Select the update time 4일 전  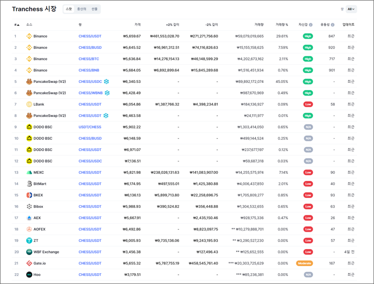pos(349,252)
